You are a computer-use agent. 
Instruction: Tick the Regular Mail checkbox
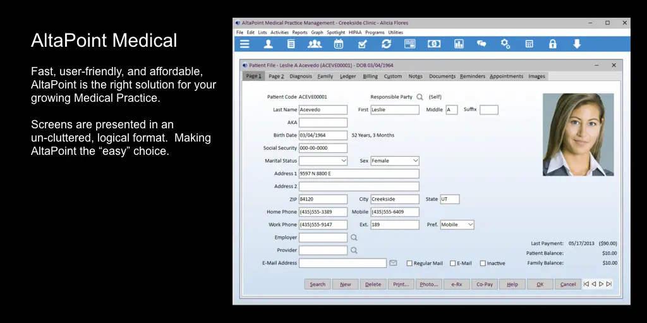(409, 263)
